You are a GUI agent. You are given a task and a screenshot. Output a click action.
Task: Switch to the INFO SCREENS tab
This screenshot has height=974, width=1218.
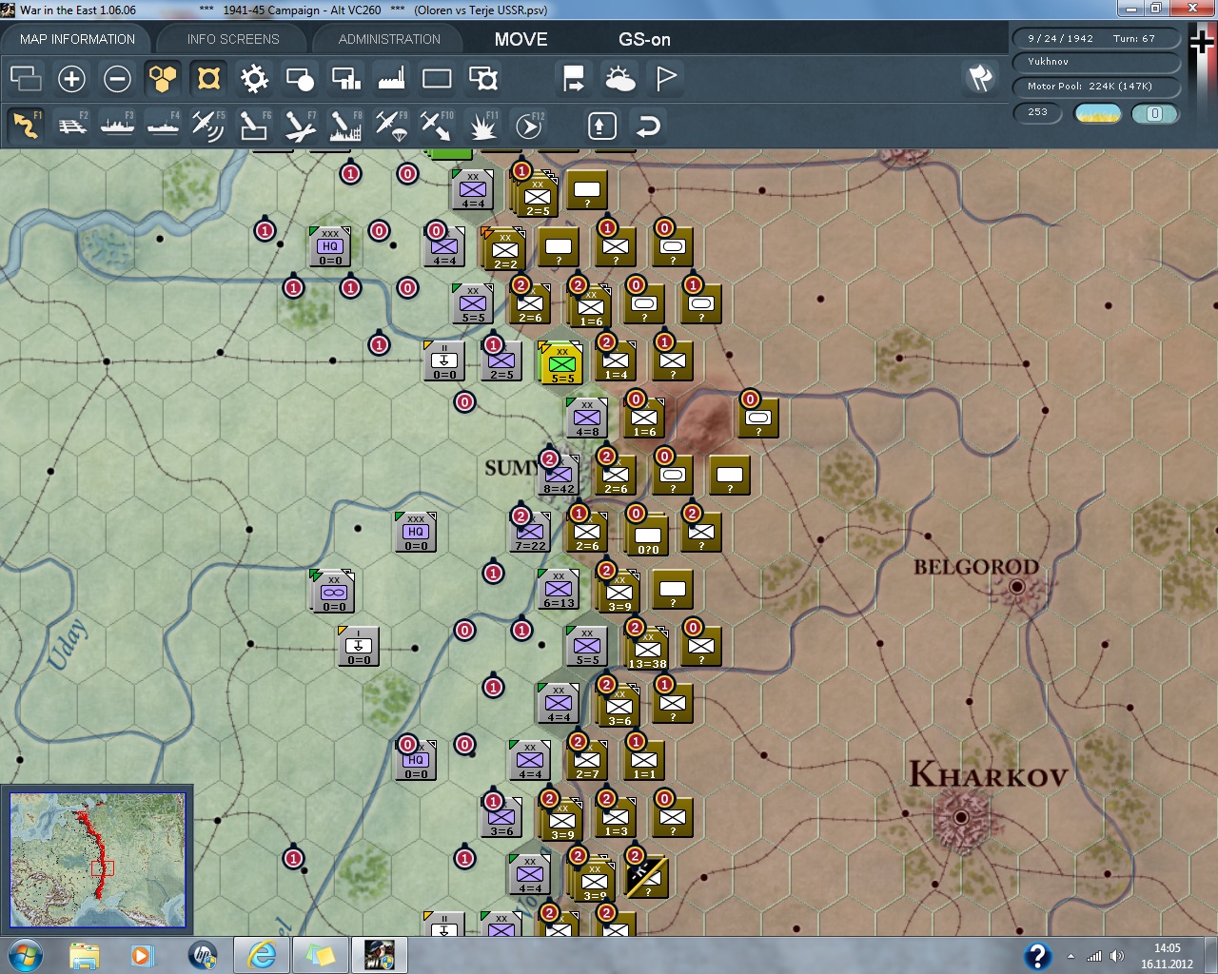(x=233, y=39)
